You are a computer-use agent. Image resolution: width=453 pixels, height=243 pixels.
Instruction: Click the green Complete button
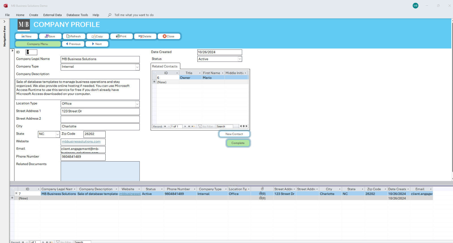click(238, 143)
